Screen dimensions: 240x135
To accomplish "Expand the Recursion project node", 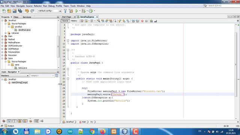I will [2, 55].
